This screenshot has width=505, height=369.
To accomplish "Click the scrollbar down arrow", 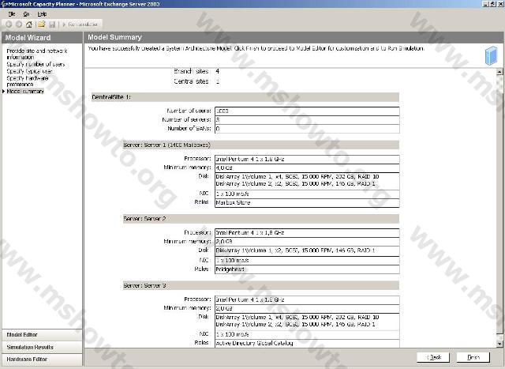I will 499,344.
